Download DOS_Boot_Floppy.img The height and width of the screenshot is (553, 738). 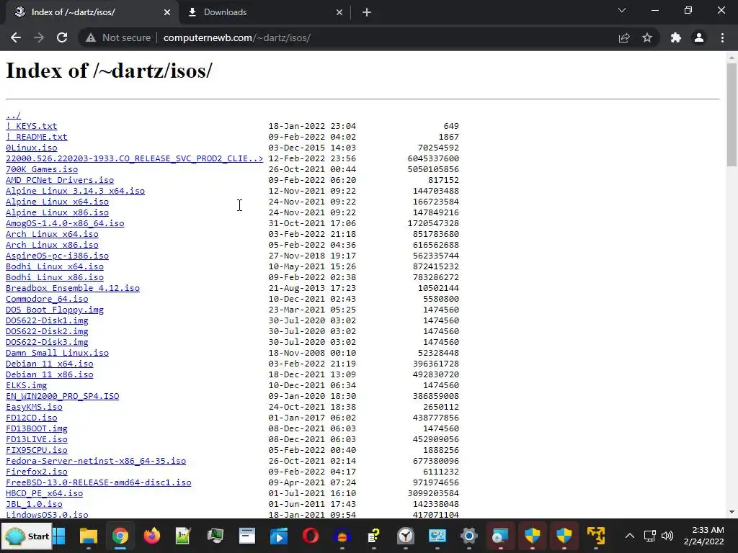coord(55,310)
